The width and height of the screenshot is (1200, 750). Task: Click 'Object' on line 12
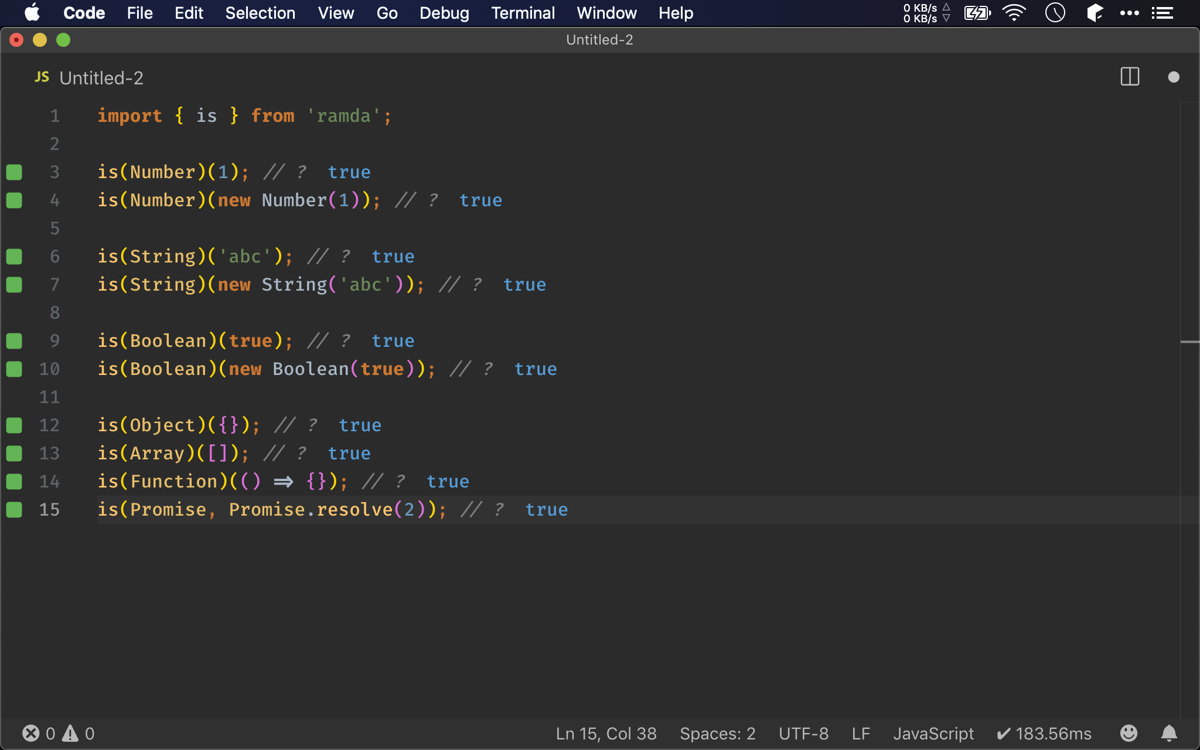point(163,425)
